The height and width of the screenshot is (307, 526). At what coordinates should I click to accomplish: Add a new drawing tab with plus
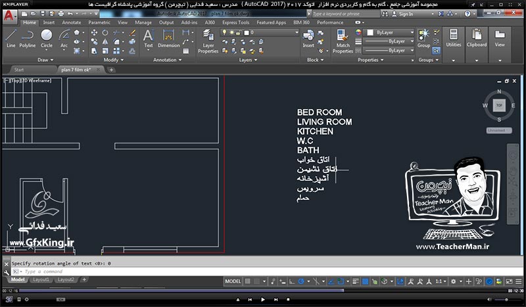pyautogui.click(x=111, y=70)
